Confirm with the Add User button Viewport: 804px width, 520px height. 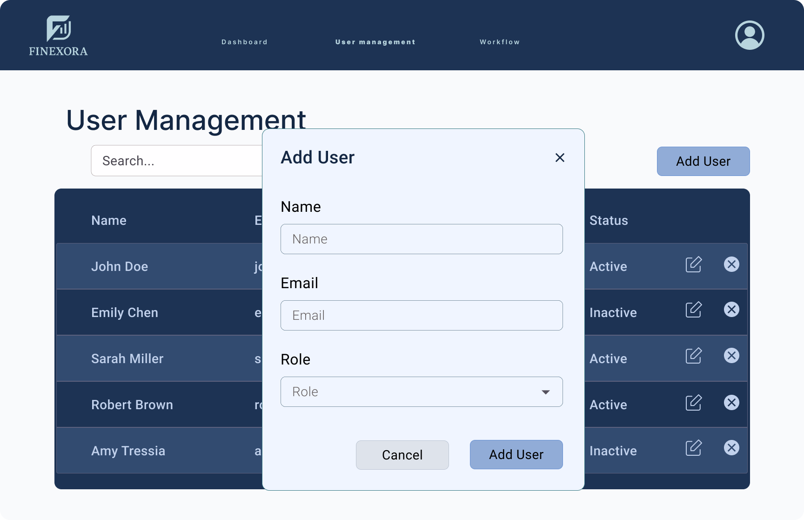(x=516, y=454)
